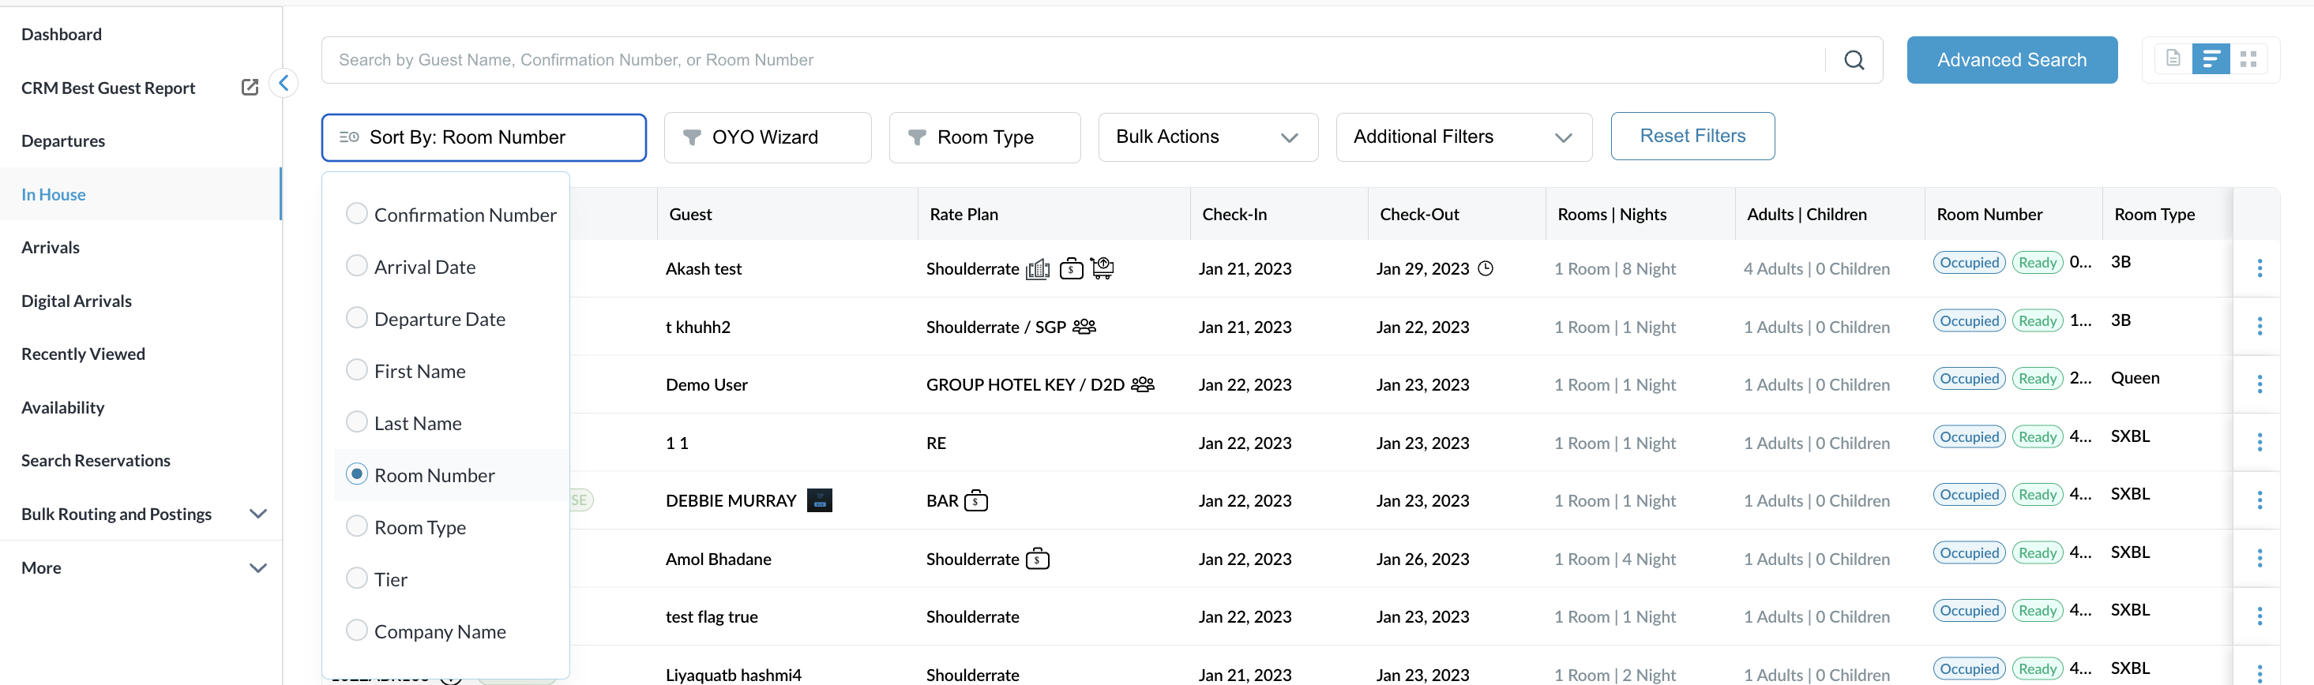This screenshot has height=685, width=2314.
Task: Open the Additional Filters dropdown
Action: point(1463,137)
